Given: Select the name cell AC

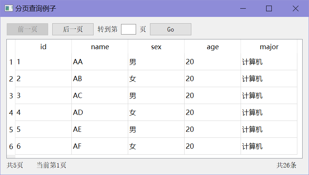Looking at the screenshot, I should coord(100,96).
